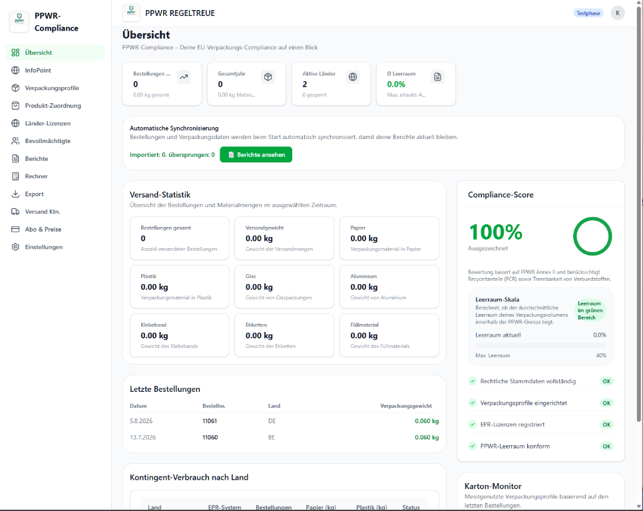Click the DE country cell

coord(272,421)
